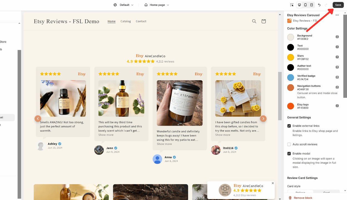The height and width of the screenshot is (200, 347).
Task: Open the amber pump bottle photo in Jenn's review
Action: pos(121,98)
